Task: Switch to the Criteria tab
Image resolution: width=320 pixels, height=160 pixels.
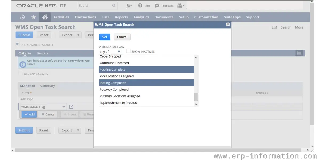Action: pos(25,53)
